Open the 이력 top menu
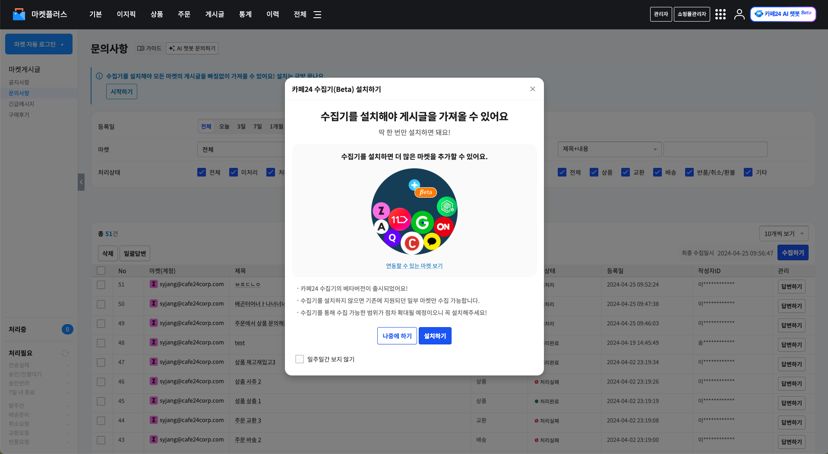Image resolution: width=828 pixels, height=454 pixels. click(272, 14)
